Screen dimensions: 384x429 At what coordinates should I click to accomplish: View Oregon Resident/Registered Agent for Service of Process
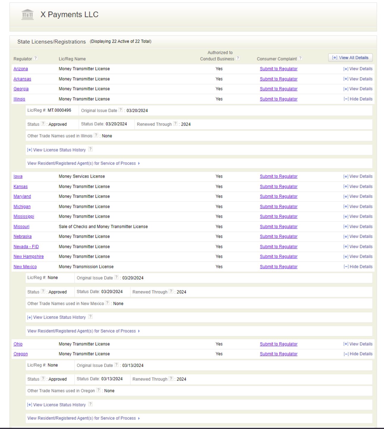pos(84,418)
